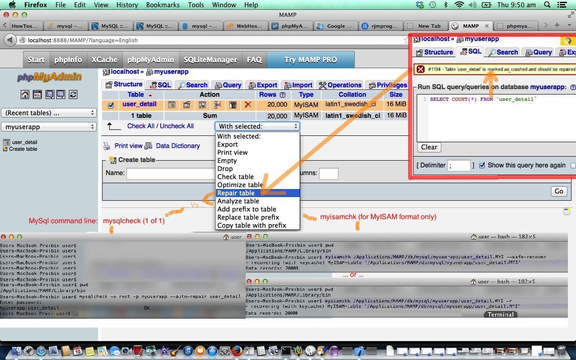Click help icon beside Rows column header

283,95
